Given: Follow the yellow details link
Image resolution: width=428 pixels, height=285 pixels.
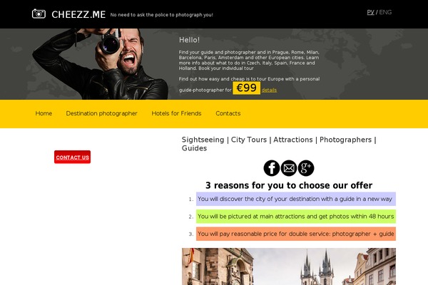Looking at the screenshot, I should pyautogui.click(x=269, y=90).
